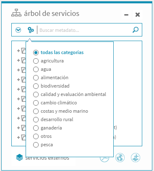Image resolution: width=154 pixels, height=171 pixels.
Task: Click the magnifying glass search icon
Action: (x=136, y=30)
